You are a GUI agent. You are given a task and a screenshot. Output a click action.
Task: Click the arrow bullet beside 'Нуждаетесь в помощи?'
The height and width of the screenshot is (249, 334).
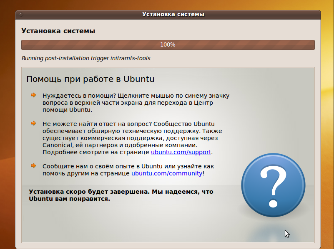click(33, 95)
